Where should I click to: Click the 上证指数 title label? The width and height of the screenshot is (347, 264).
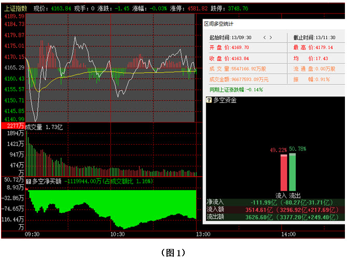click(16, 9)
